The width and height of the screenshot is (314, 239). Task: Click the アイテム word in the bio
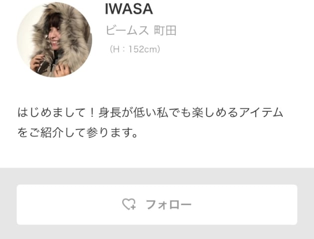click(261, 112)
